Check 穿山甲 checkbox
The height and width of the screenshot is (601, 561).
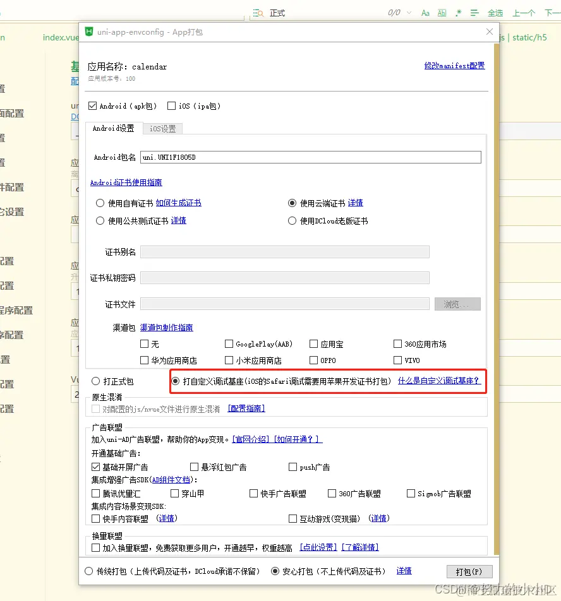point(175,493)
